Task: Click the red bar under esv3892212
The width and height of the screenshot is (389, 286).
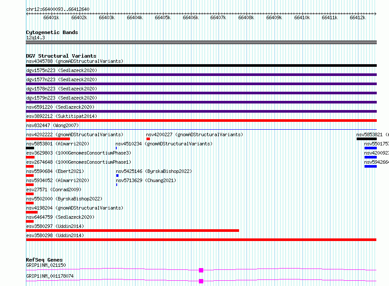Action: tap(201, 121)
